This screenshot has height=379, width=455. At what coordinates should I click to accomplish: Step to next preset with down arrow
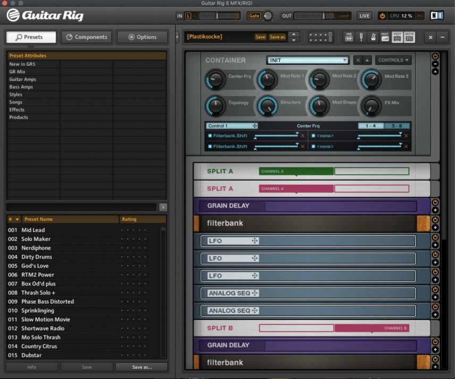[x=293, y=40]
